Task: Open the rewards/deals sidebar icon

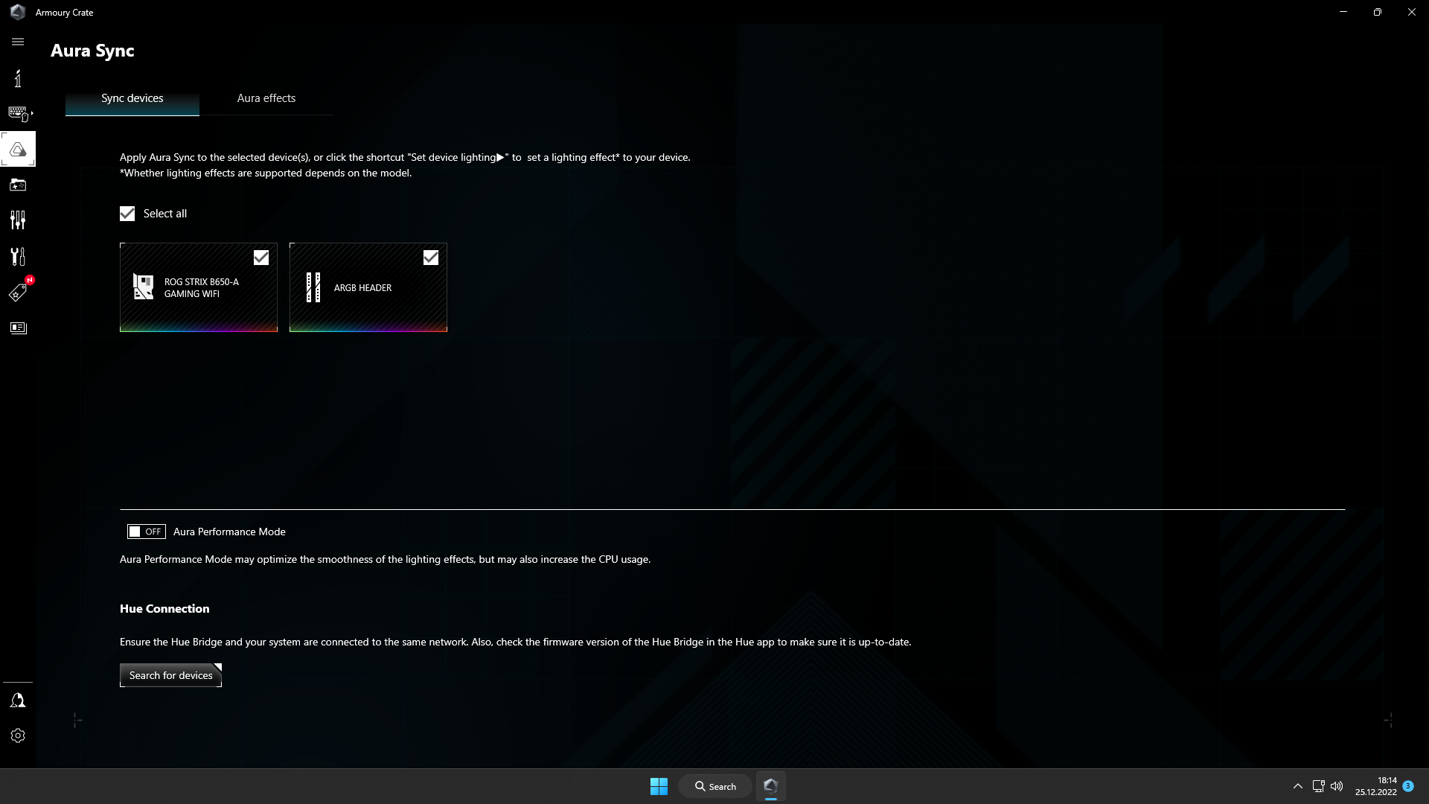Action: 18,292
